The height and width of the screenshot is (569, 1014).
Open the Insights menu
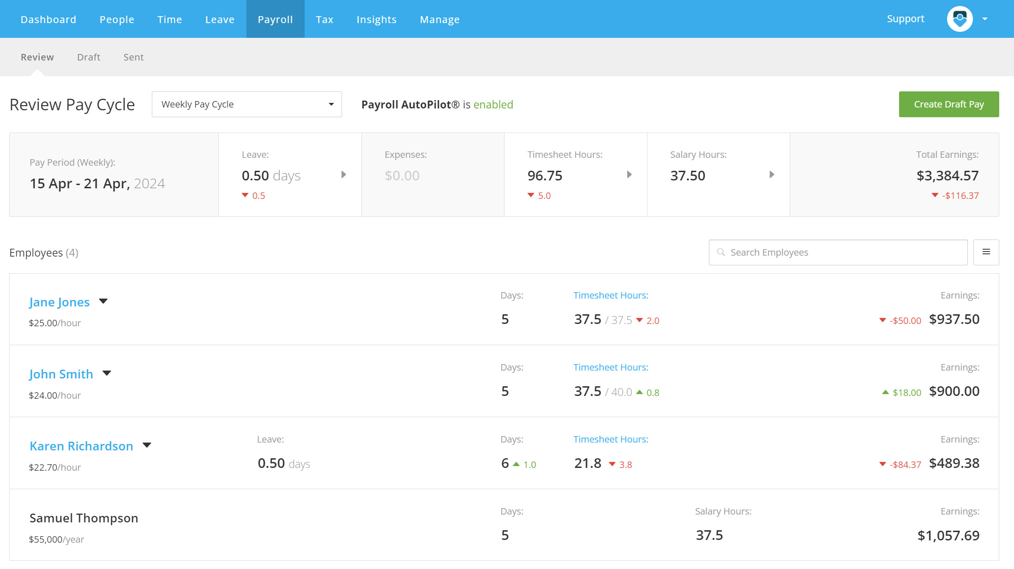376,19
